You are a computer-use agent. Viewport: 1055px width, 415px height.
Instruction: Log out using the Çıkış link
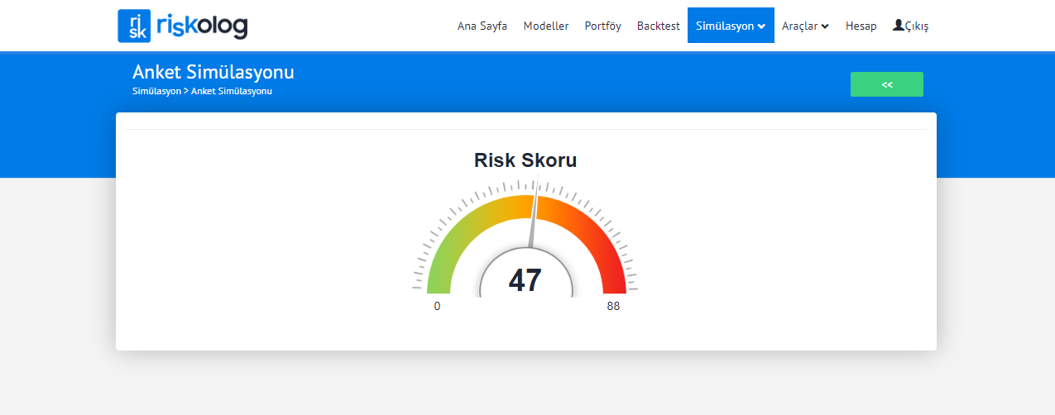(x=917, y=26)
